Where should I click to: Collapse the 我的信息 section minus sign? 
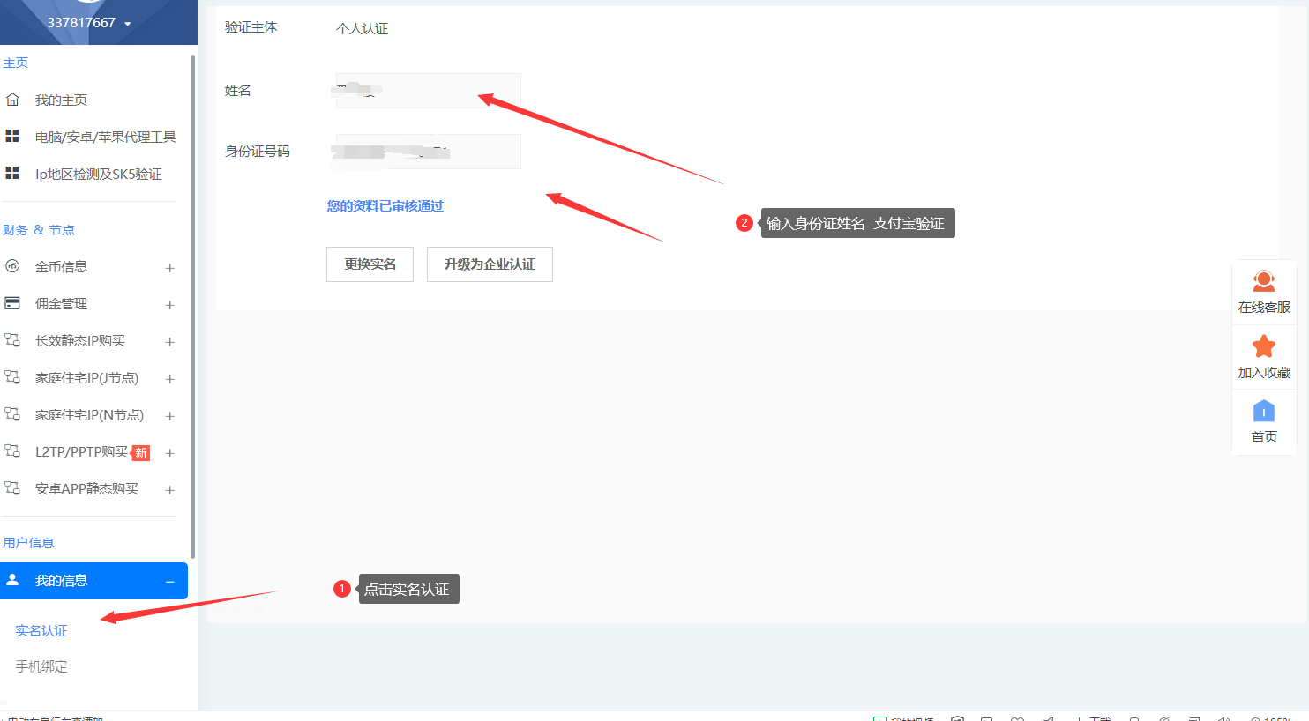click(x=169, y=582)
